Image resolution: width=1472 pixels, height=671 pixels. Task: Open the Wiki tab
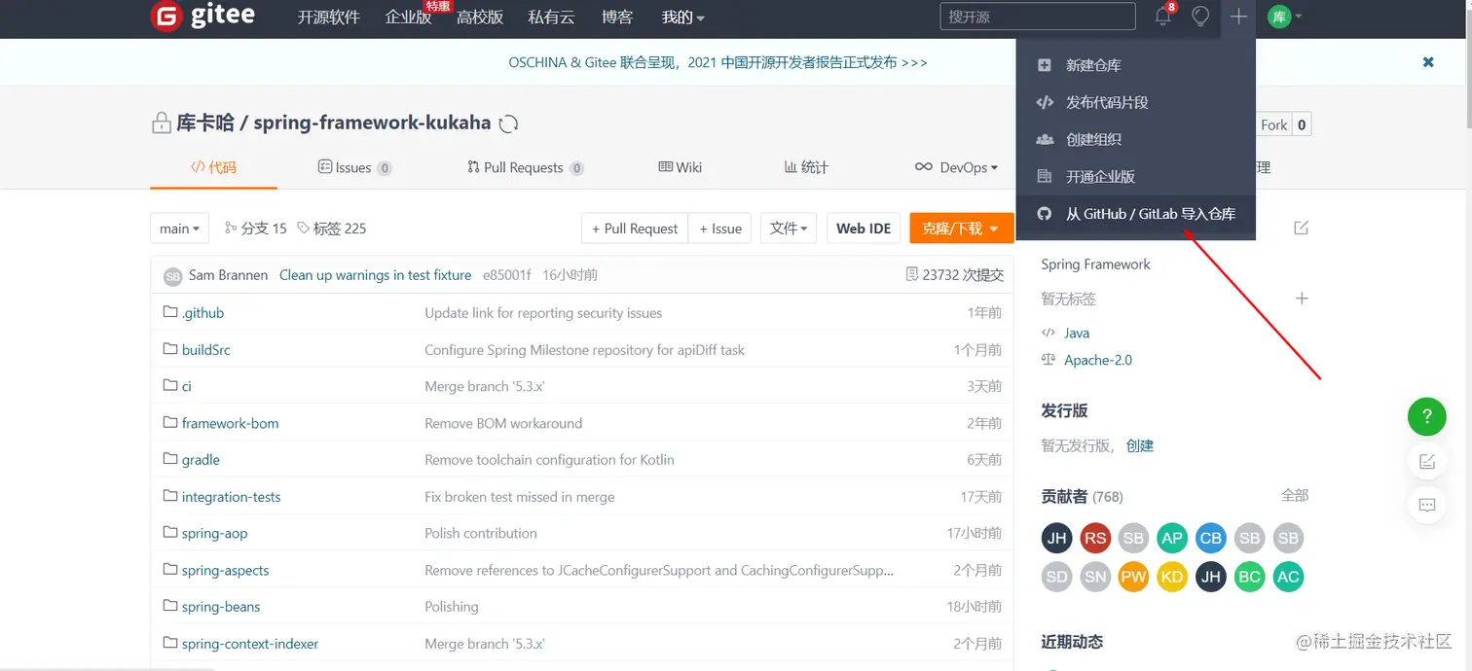coord(681,167)
